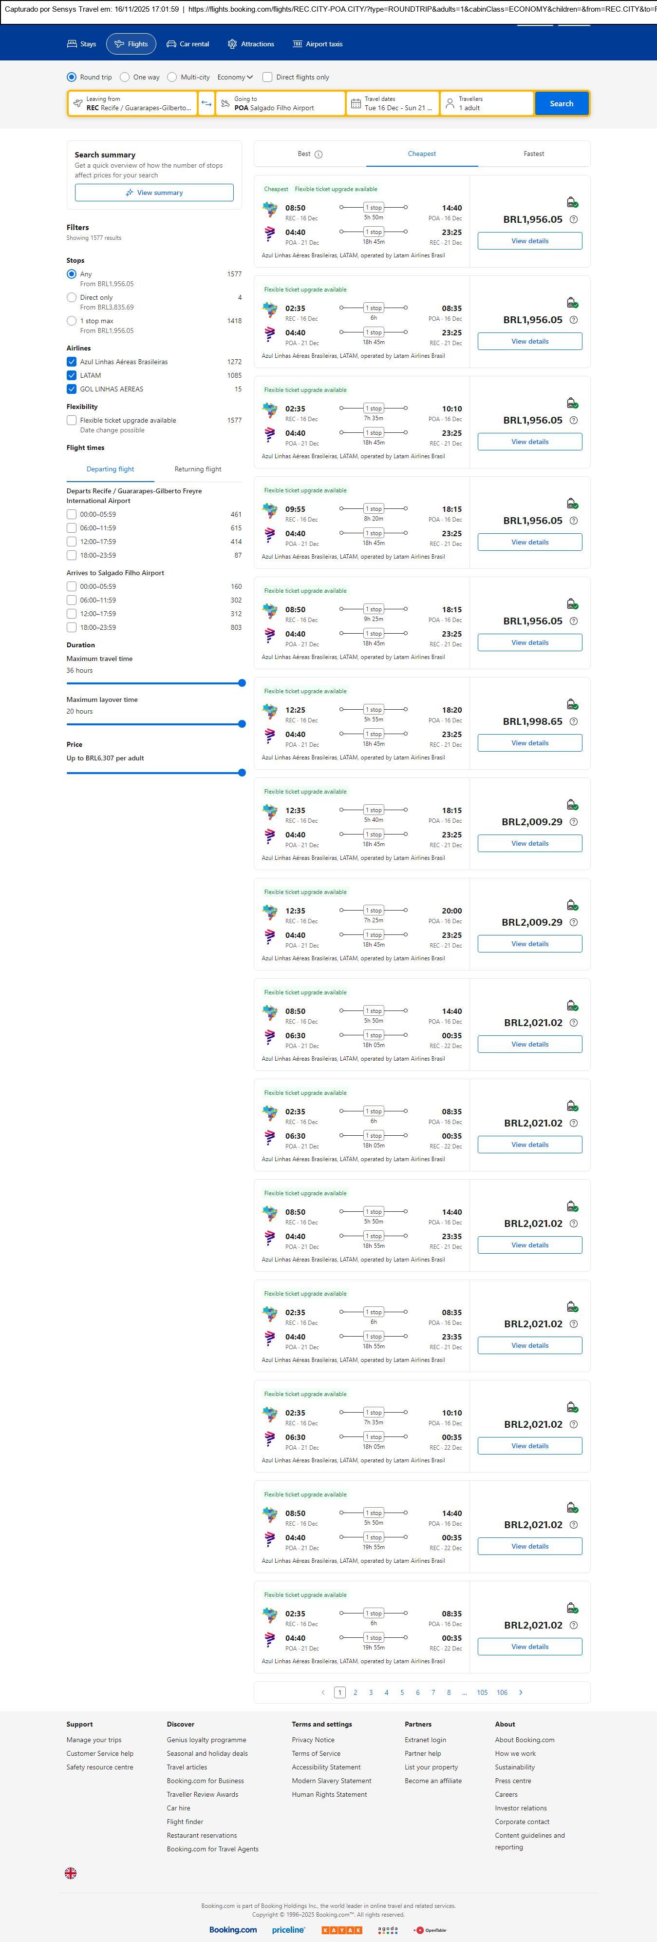Click the blue Search button
657x1942 pixels.
click(x=562, y=103)
